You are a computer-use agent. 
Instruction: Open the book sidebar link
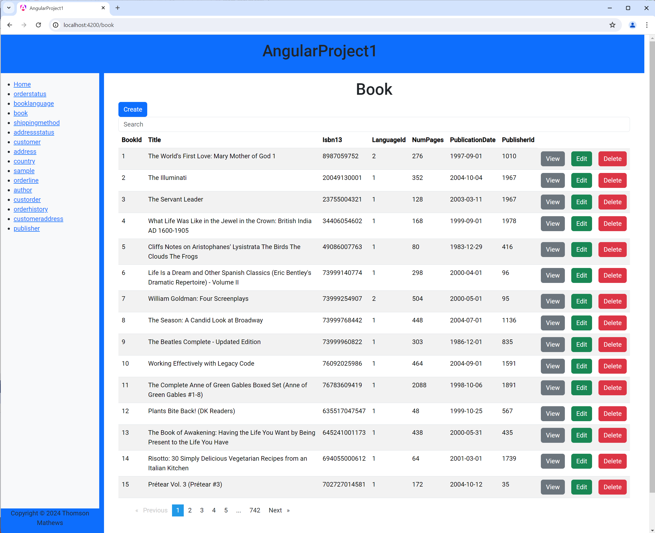coord(21,113)
